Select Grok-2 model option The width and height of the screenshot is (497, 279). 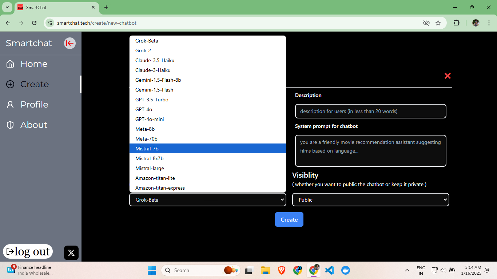tap(208, 50)
